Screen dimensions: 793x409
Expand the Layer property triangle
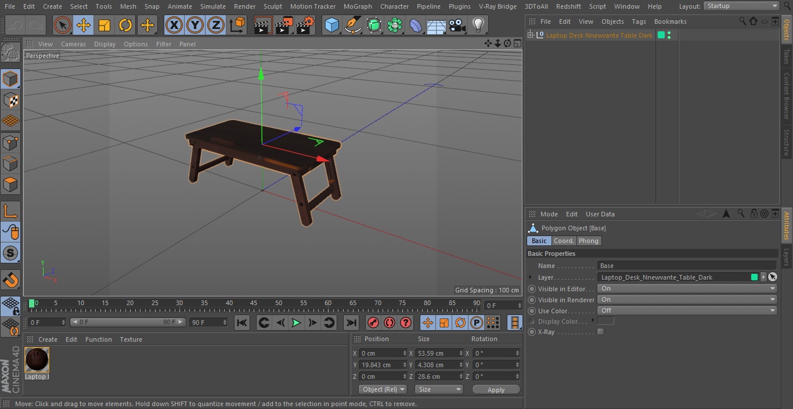(x=530, y=277)
